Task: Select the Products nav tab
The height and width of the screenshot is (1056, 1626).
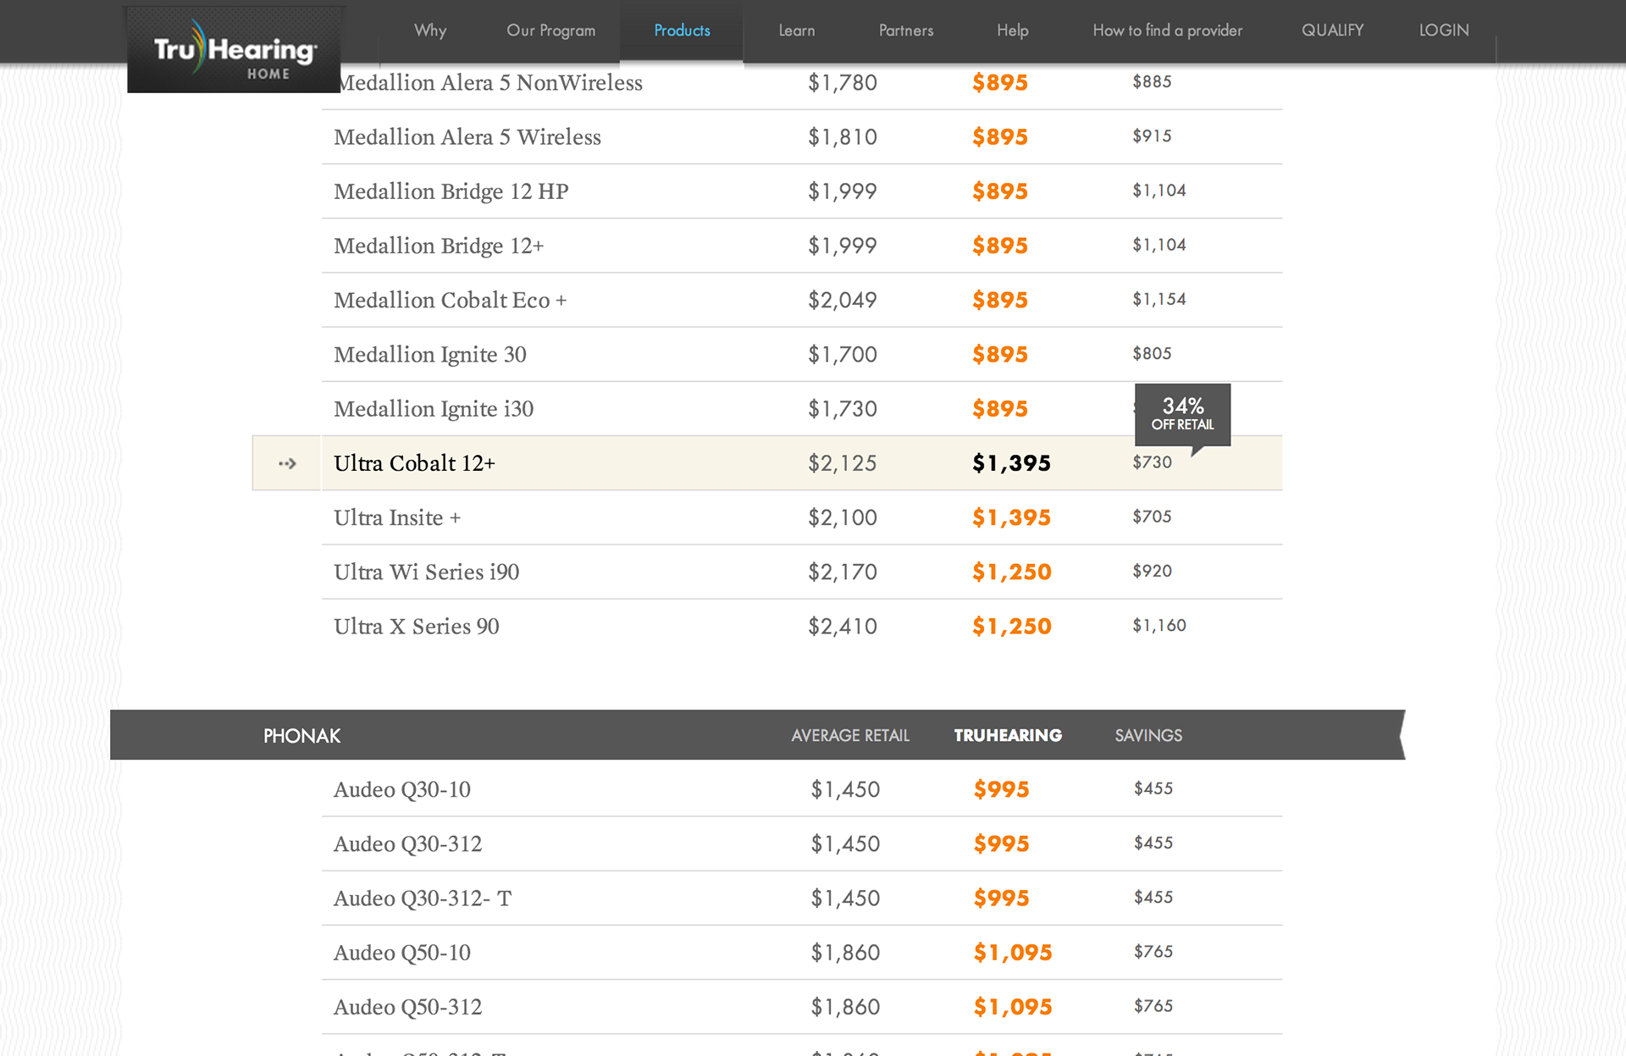Action: point(682,30)
